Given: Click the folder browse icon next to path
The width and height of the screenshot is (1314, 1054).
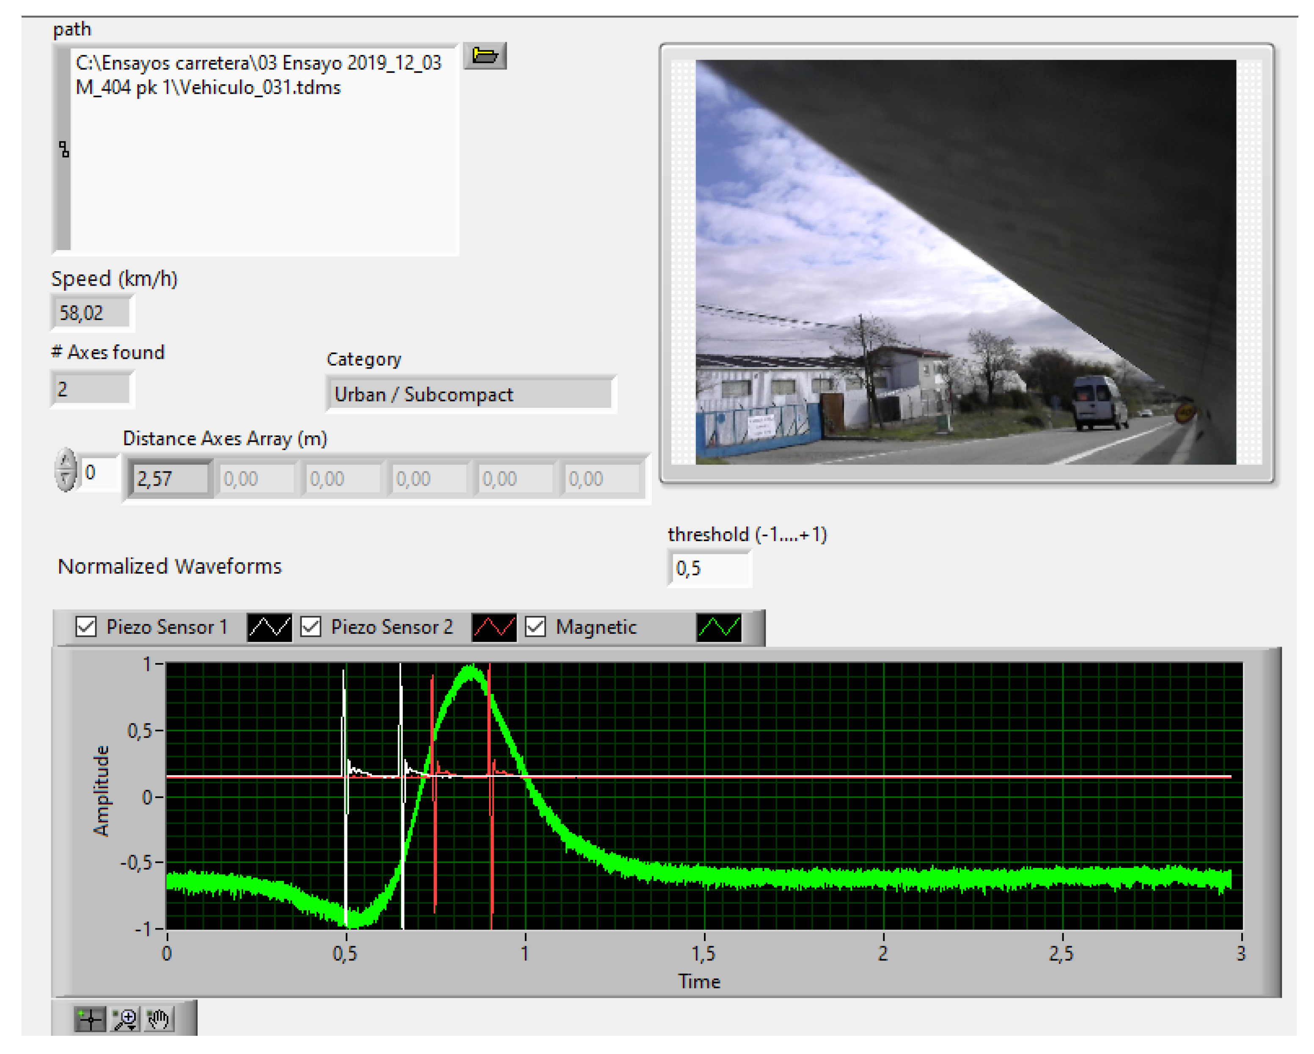Looking at the screenshot, I should pyautogui.click(x=484, y=56).
